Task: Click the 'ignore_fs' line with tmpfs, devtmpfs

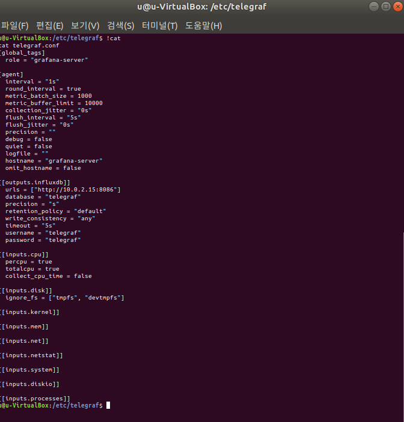Action: [x=65, y=298]
